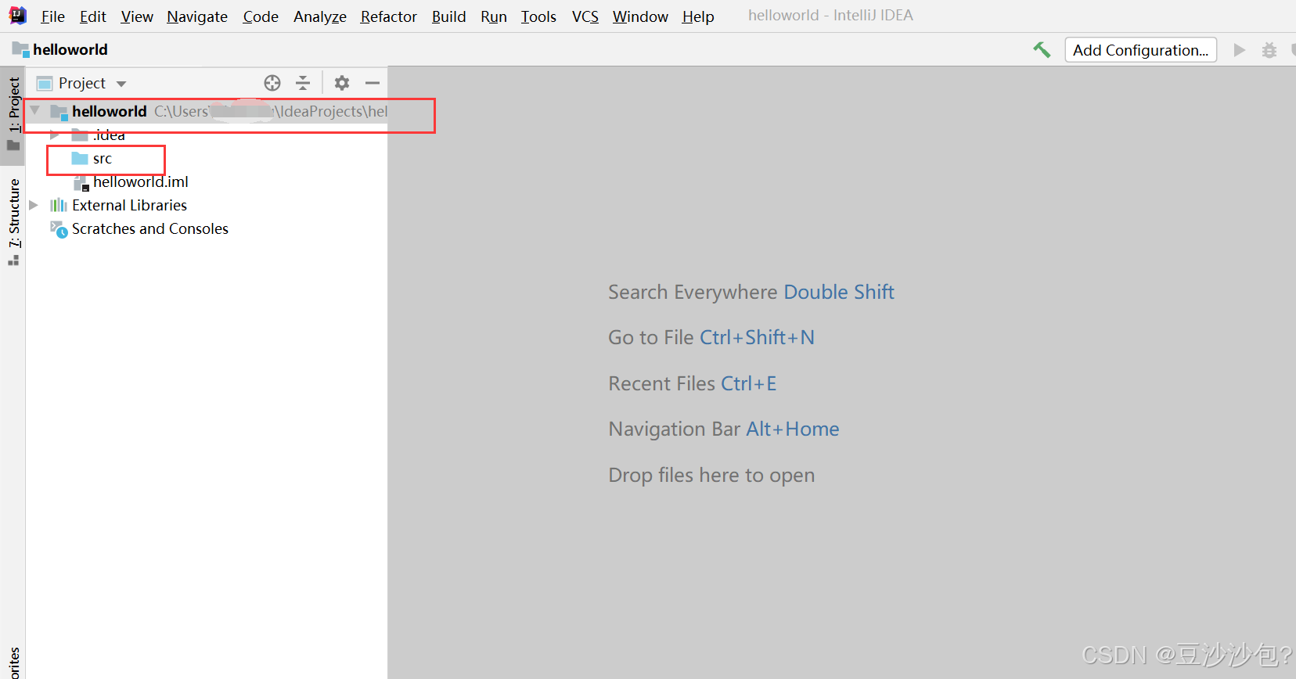This screenshot has height=679, width=1296.
Task: Click 'Search Everywhere Double Shift' hint text
Action: 751,292
